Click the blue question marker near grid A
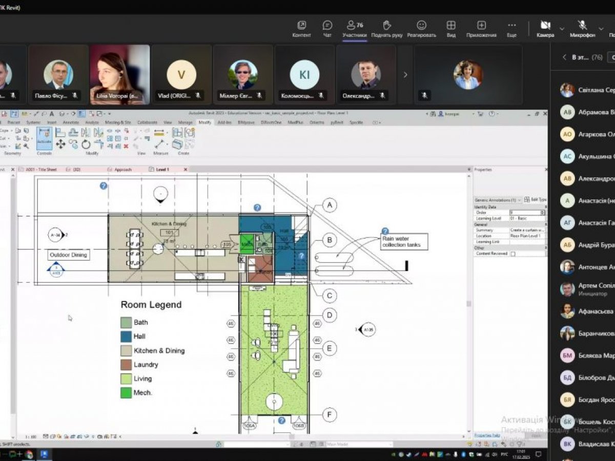This screenshot has height=461, width=615. pos(257,207)
